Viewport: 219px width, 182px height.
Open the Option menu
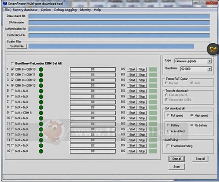click(x=46, y=10)
